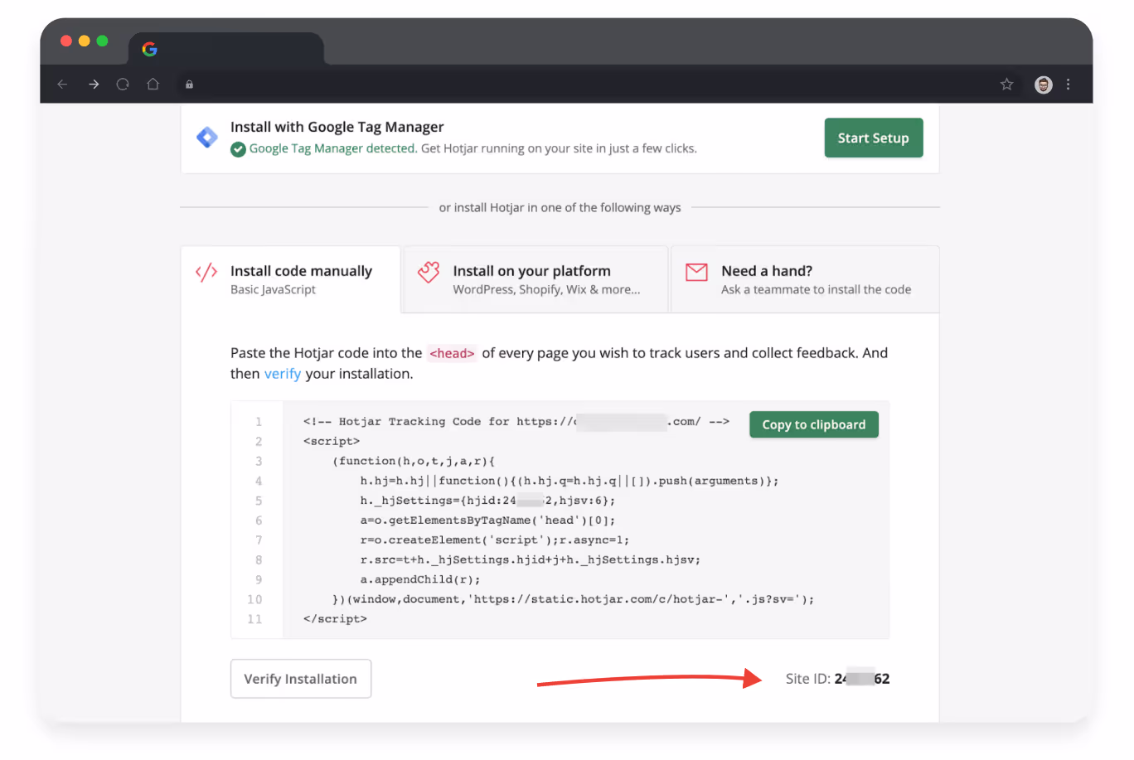The width and height of the screenshot is (1134, 760).
Task: Close the browser window with red button
Action: click(x=66, y=41)
